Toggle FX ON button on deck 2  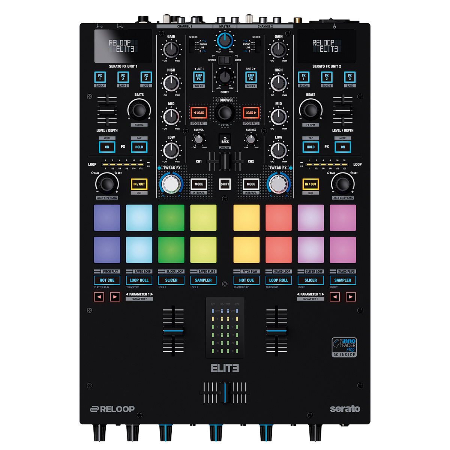(343, 147)
